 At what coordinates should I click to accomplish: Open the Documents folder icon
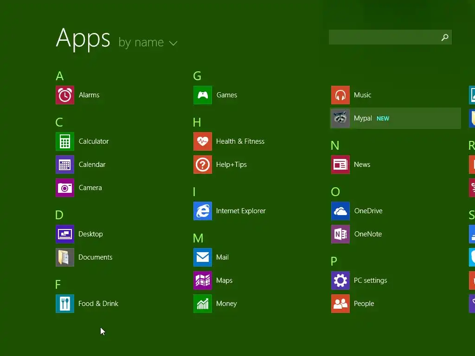tap(65, 257)
